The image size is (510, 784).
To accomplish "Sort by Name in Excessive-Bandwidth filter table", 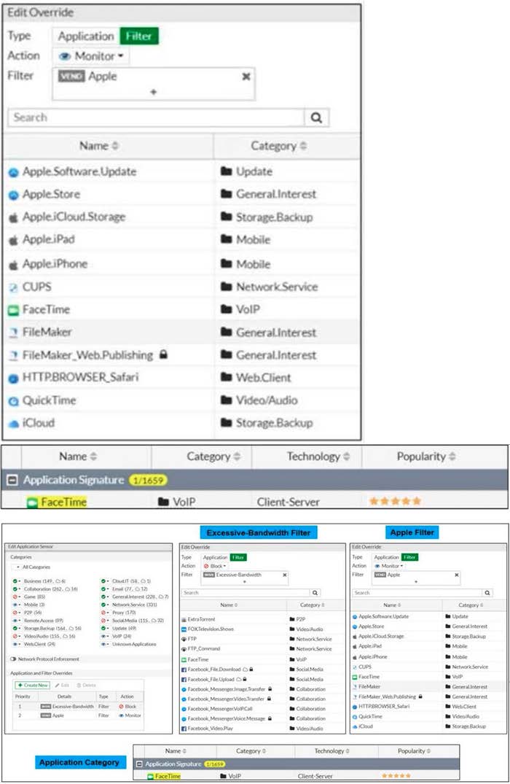I will [229, 605].
